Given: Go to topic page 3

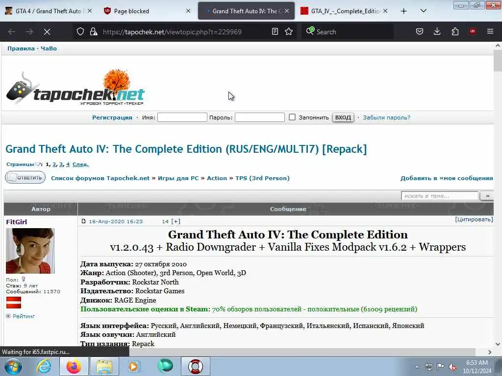Looking at the screenshot, I should pos(61,164).
